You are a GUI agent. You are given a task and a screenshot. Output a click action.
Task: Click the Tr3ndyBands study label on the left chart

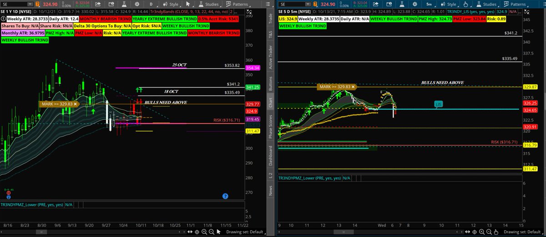(189, 12)
